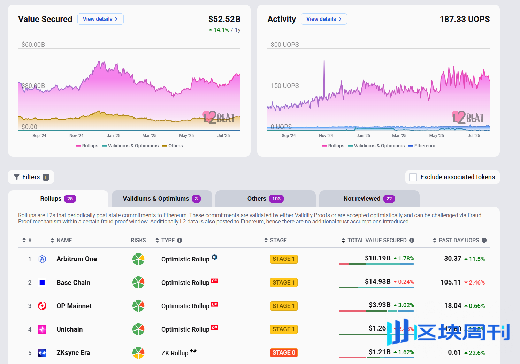Click info icon next to Past Day UOPS

(x=484, y=240)
